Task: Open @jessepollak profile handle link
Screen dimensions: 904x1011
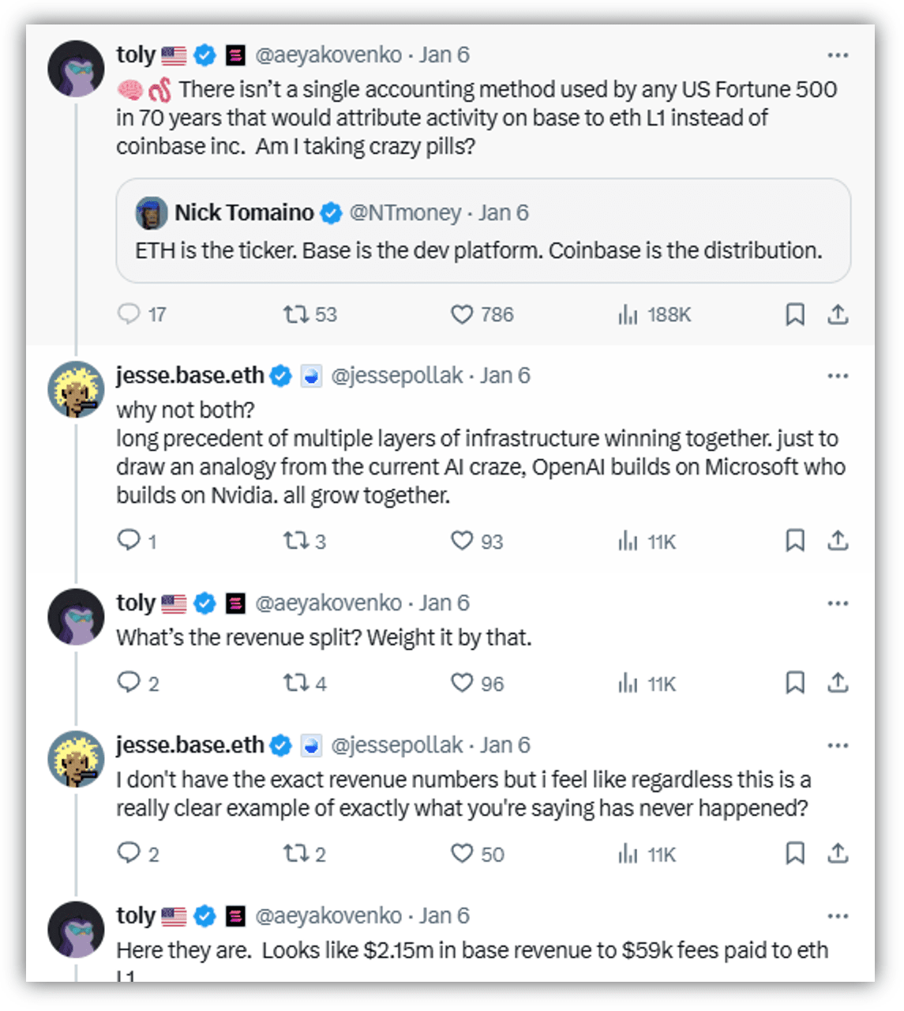Action: click(x=396, y=376)
